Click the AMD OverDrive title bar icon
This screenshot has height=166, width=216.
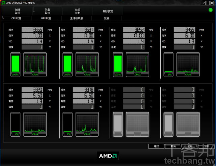click(x=3, y=3)
